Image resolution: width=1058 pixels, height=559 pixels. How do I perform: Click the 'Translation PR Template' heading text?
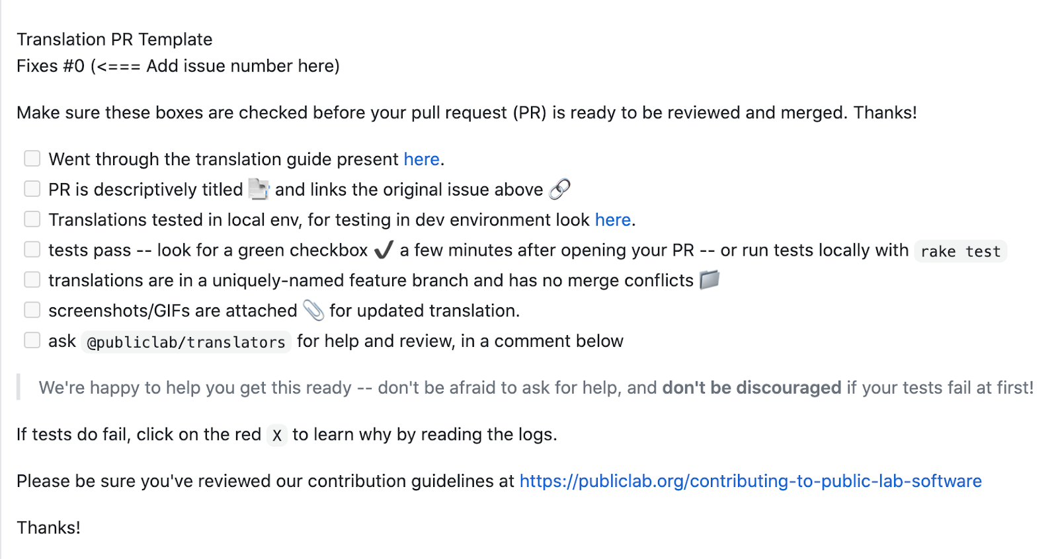(114, 40)
